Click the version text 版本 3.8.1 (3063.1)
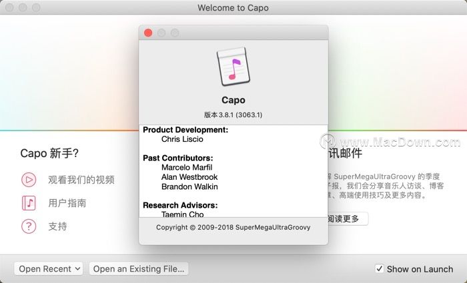 point(233,115)
